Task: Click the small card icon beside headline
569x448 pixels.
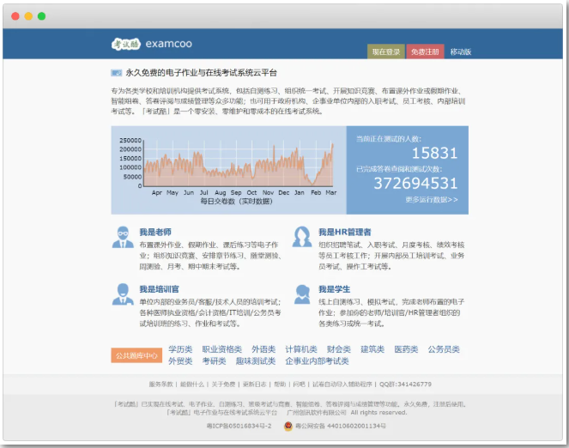Action: (116, 73)
